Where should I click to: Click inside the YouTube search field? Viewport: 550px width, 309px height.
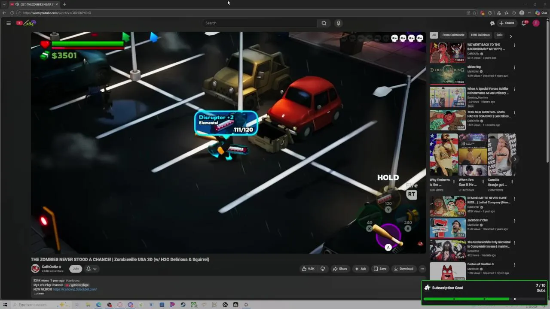point(260,23)
